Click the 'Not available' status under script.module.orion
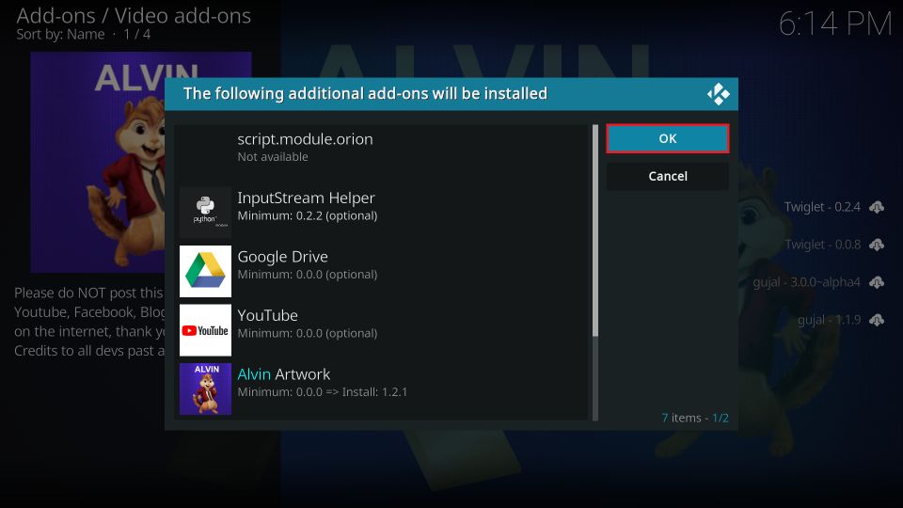The width and height of the screenshot is (903, 508). pyautogui.click(x=273, y=157)
